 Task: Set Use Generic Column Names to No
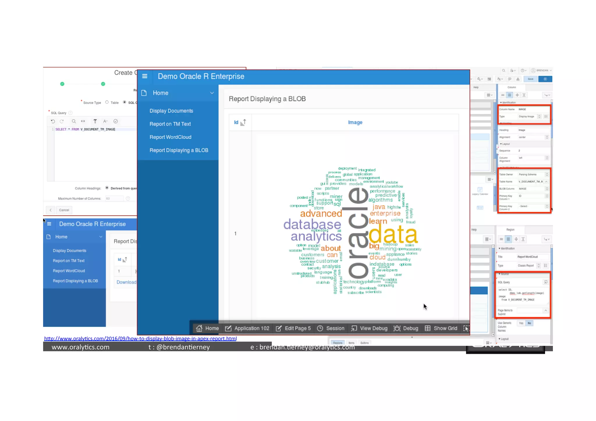tap(529, 323)
